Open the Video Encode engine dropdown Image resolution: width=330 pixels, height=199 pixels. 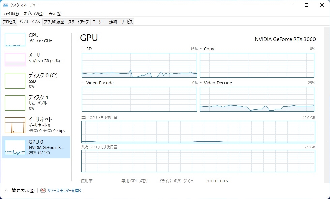coord(84,83)
